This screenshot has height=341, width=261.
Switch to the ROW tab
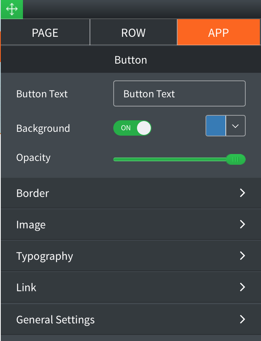coord(133,33)
